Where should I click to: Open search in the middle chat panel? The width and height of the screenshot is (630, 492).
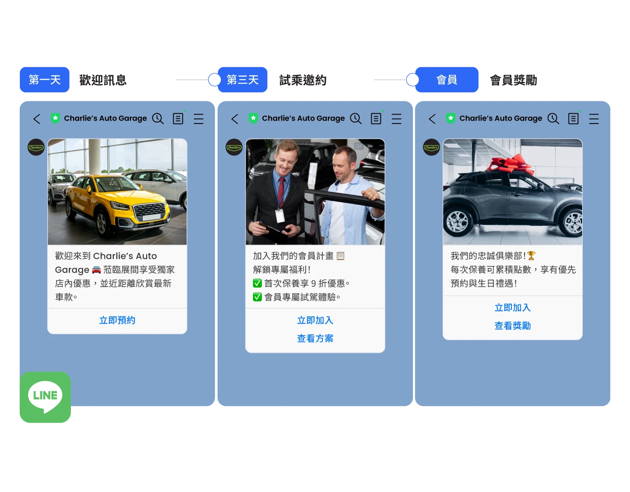click(355, 119)
